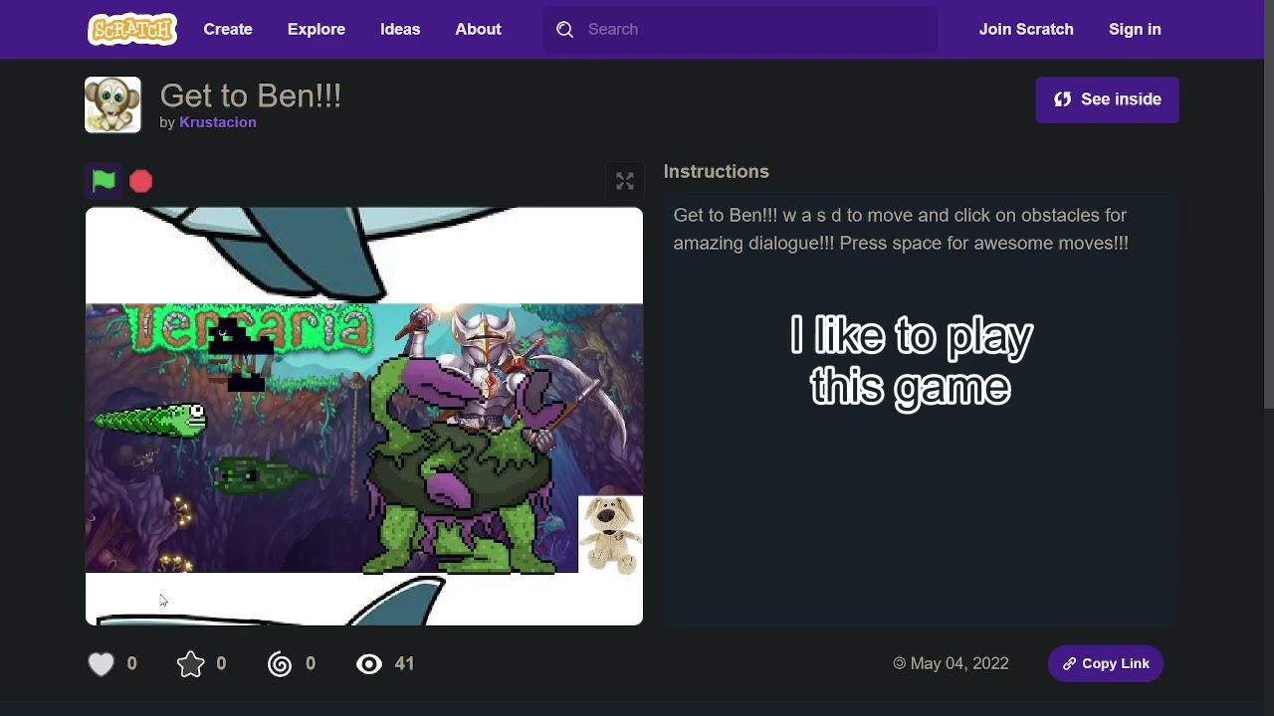Image resolution: width=1274 pixels, height=716 pixels.
Task: Click the See inside button
Action: pos(1107,99)
